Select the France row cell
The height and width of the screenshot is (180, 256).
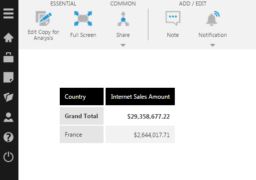(x=82, y=135)
